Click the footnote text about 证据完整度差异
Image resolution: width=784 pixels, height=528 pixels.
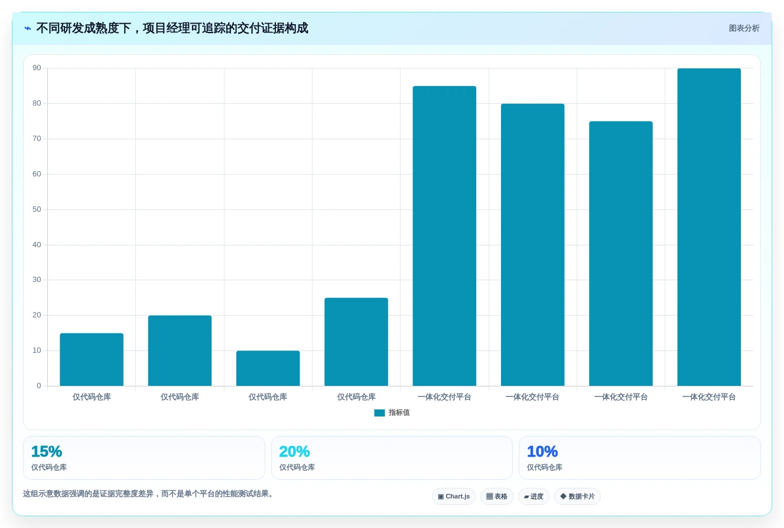click(x=149, y=494)
